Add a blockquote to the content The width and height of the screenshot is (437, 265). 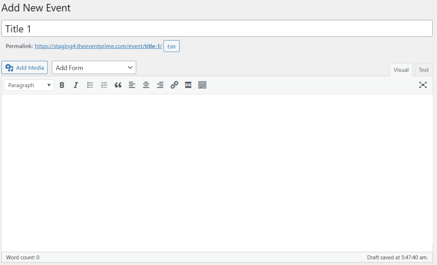[118, 85]
